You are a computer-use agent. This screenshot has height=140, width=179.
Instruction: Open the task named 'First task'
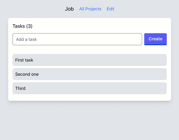[89, 60]
